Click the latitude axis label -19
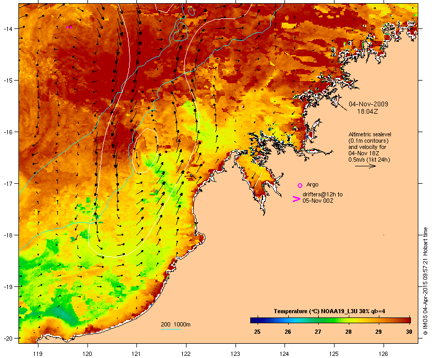 (8, 287)
